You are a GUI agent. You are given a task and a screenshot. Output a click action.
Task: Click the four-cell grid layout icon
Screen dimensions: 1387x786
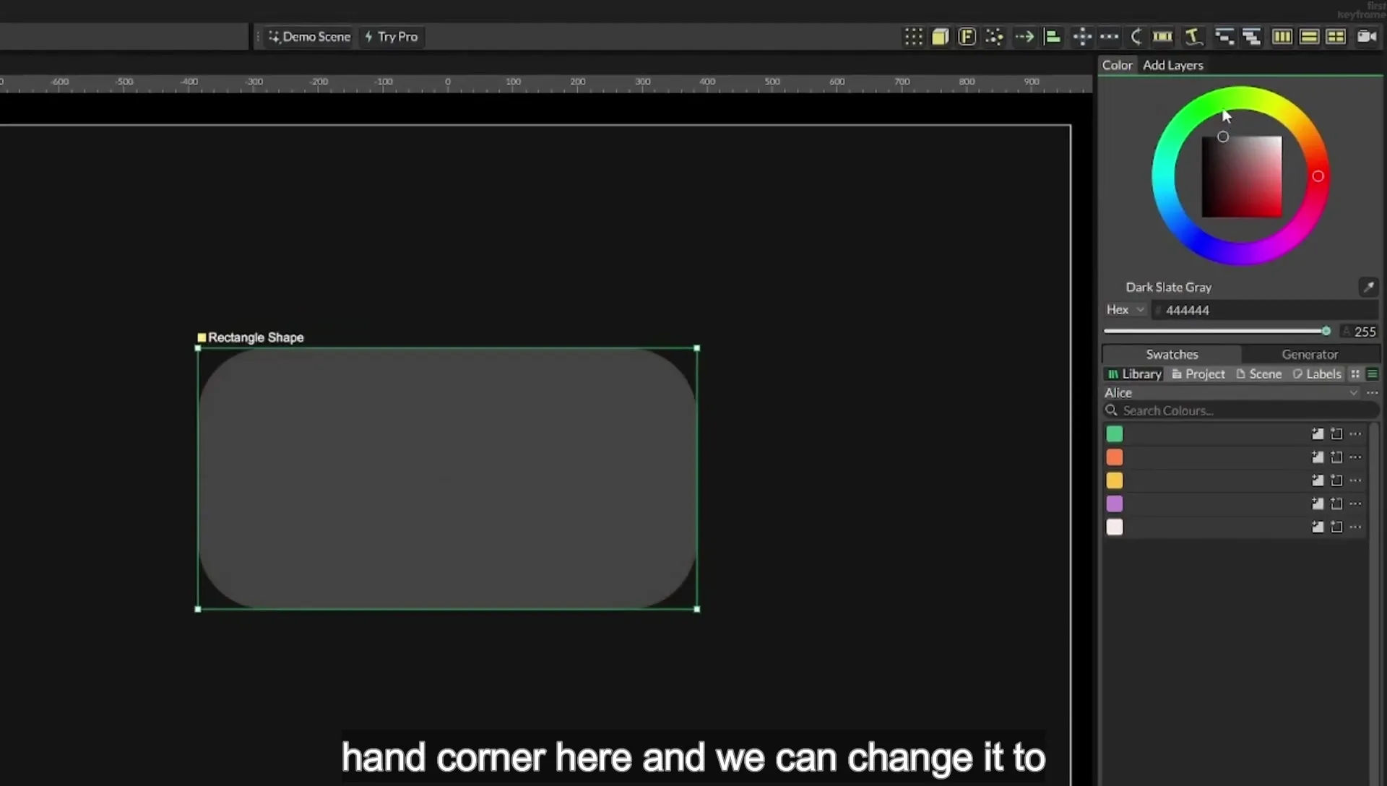(1336, 37)
